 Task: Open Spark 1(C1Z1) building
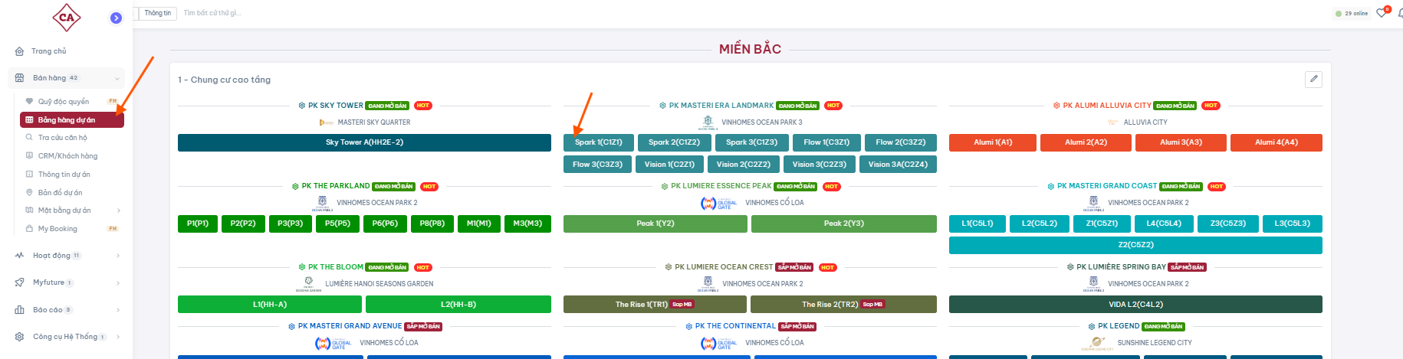(599, 142)
